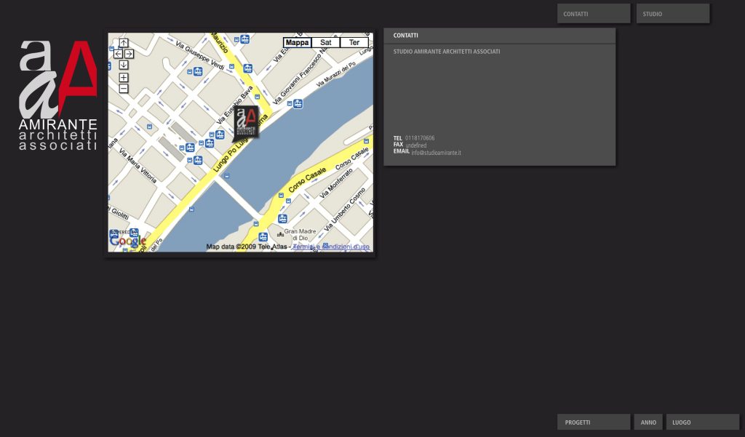Viewport: 745px width, 437px height.
Task: Pan the map down with arrow
Action: 124,65
